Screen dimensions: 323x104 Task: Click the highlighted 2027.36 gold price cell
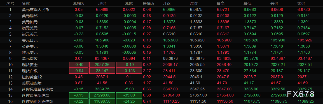pyautogui.click(x=102, y=65)
